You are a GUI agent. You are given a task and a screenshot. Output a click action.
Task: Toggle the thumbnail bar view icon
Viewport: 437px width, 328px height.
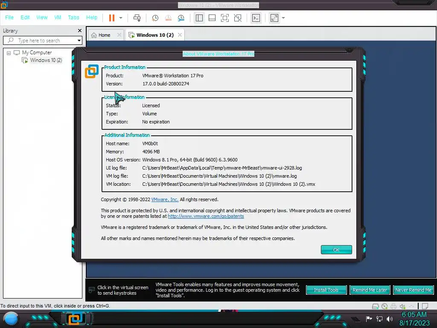(212, 18)
